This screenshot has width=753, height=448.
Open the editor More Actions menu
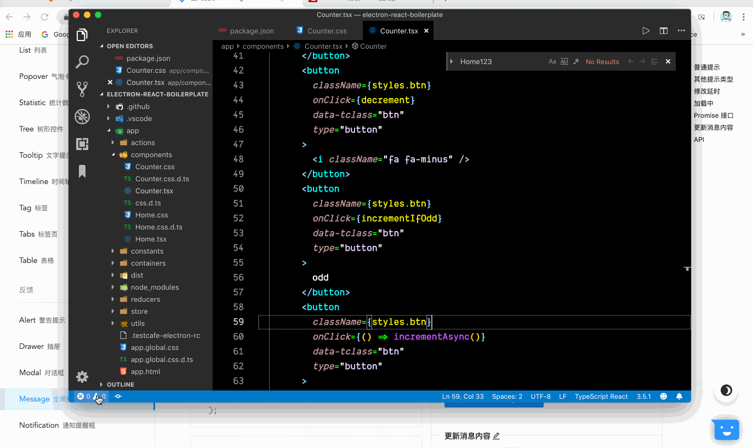681,31
